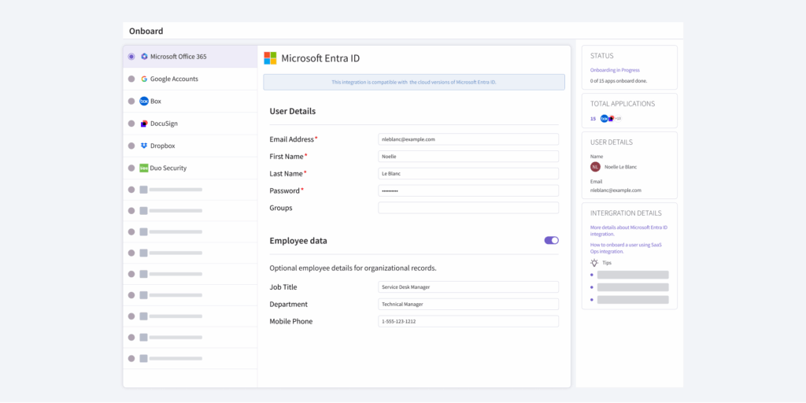Open the Onboarding In Progress status link
The height and width of the screenshot is (403, 806).
(615, 70)
